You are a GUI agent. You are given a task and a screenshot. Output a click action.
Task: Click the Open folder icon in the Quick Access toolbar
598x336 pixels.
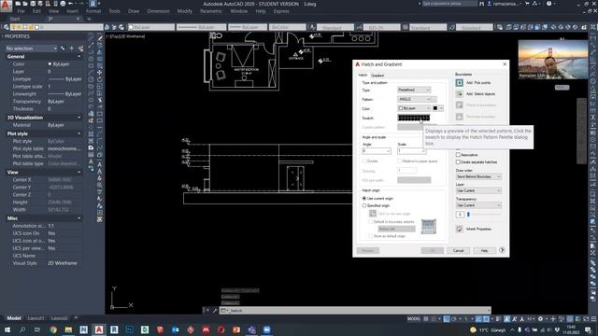click(25, 4)
